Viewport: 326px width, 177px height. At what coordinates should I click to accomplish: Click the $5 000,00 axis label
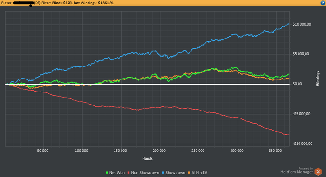pyautogui.click(x=301, y=54)
